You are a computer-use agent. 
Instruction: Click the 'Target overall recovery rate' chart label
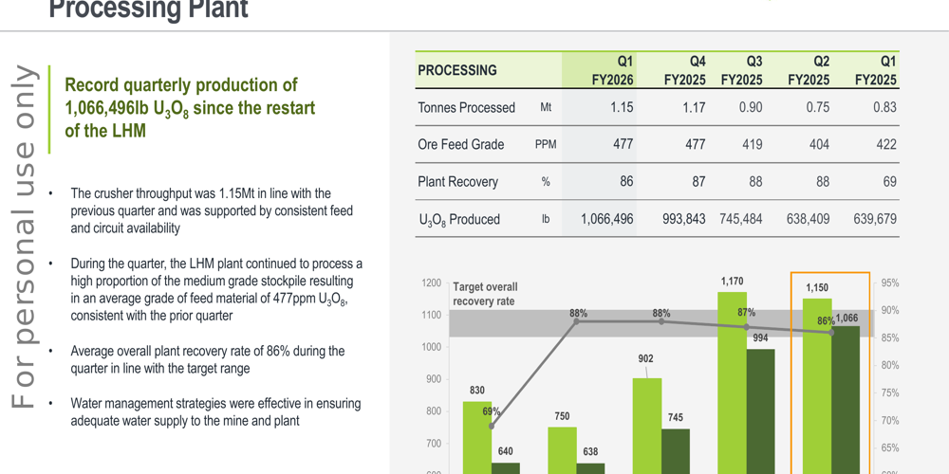tap(485, 294)
